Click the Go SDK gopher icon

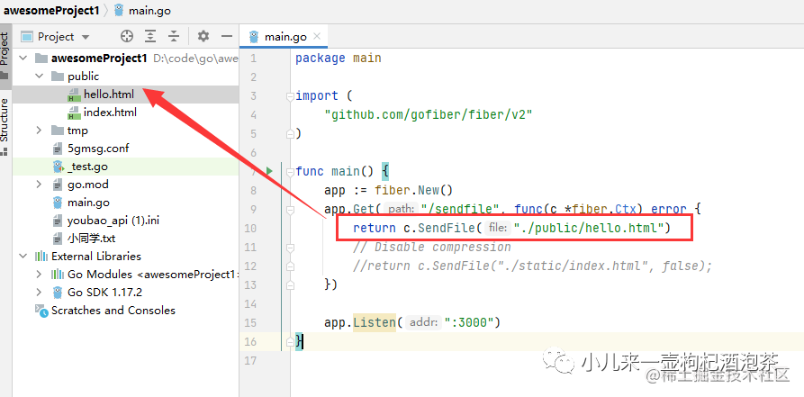[x=58, y=293]
